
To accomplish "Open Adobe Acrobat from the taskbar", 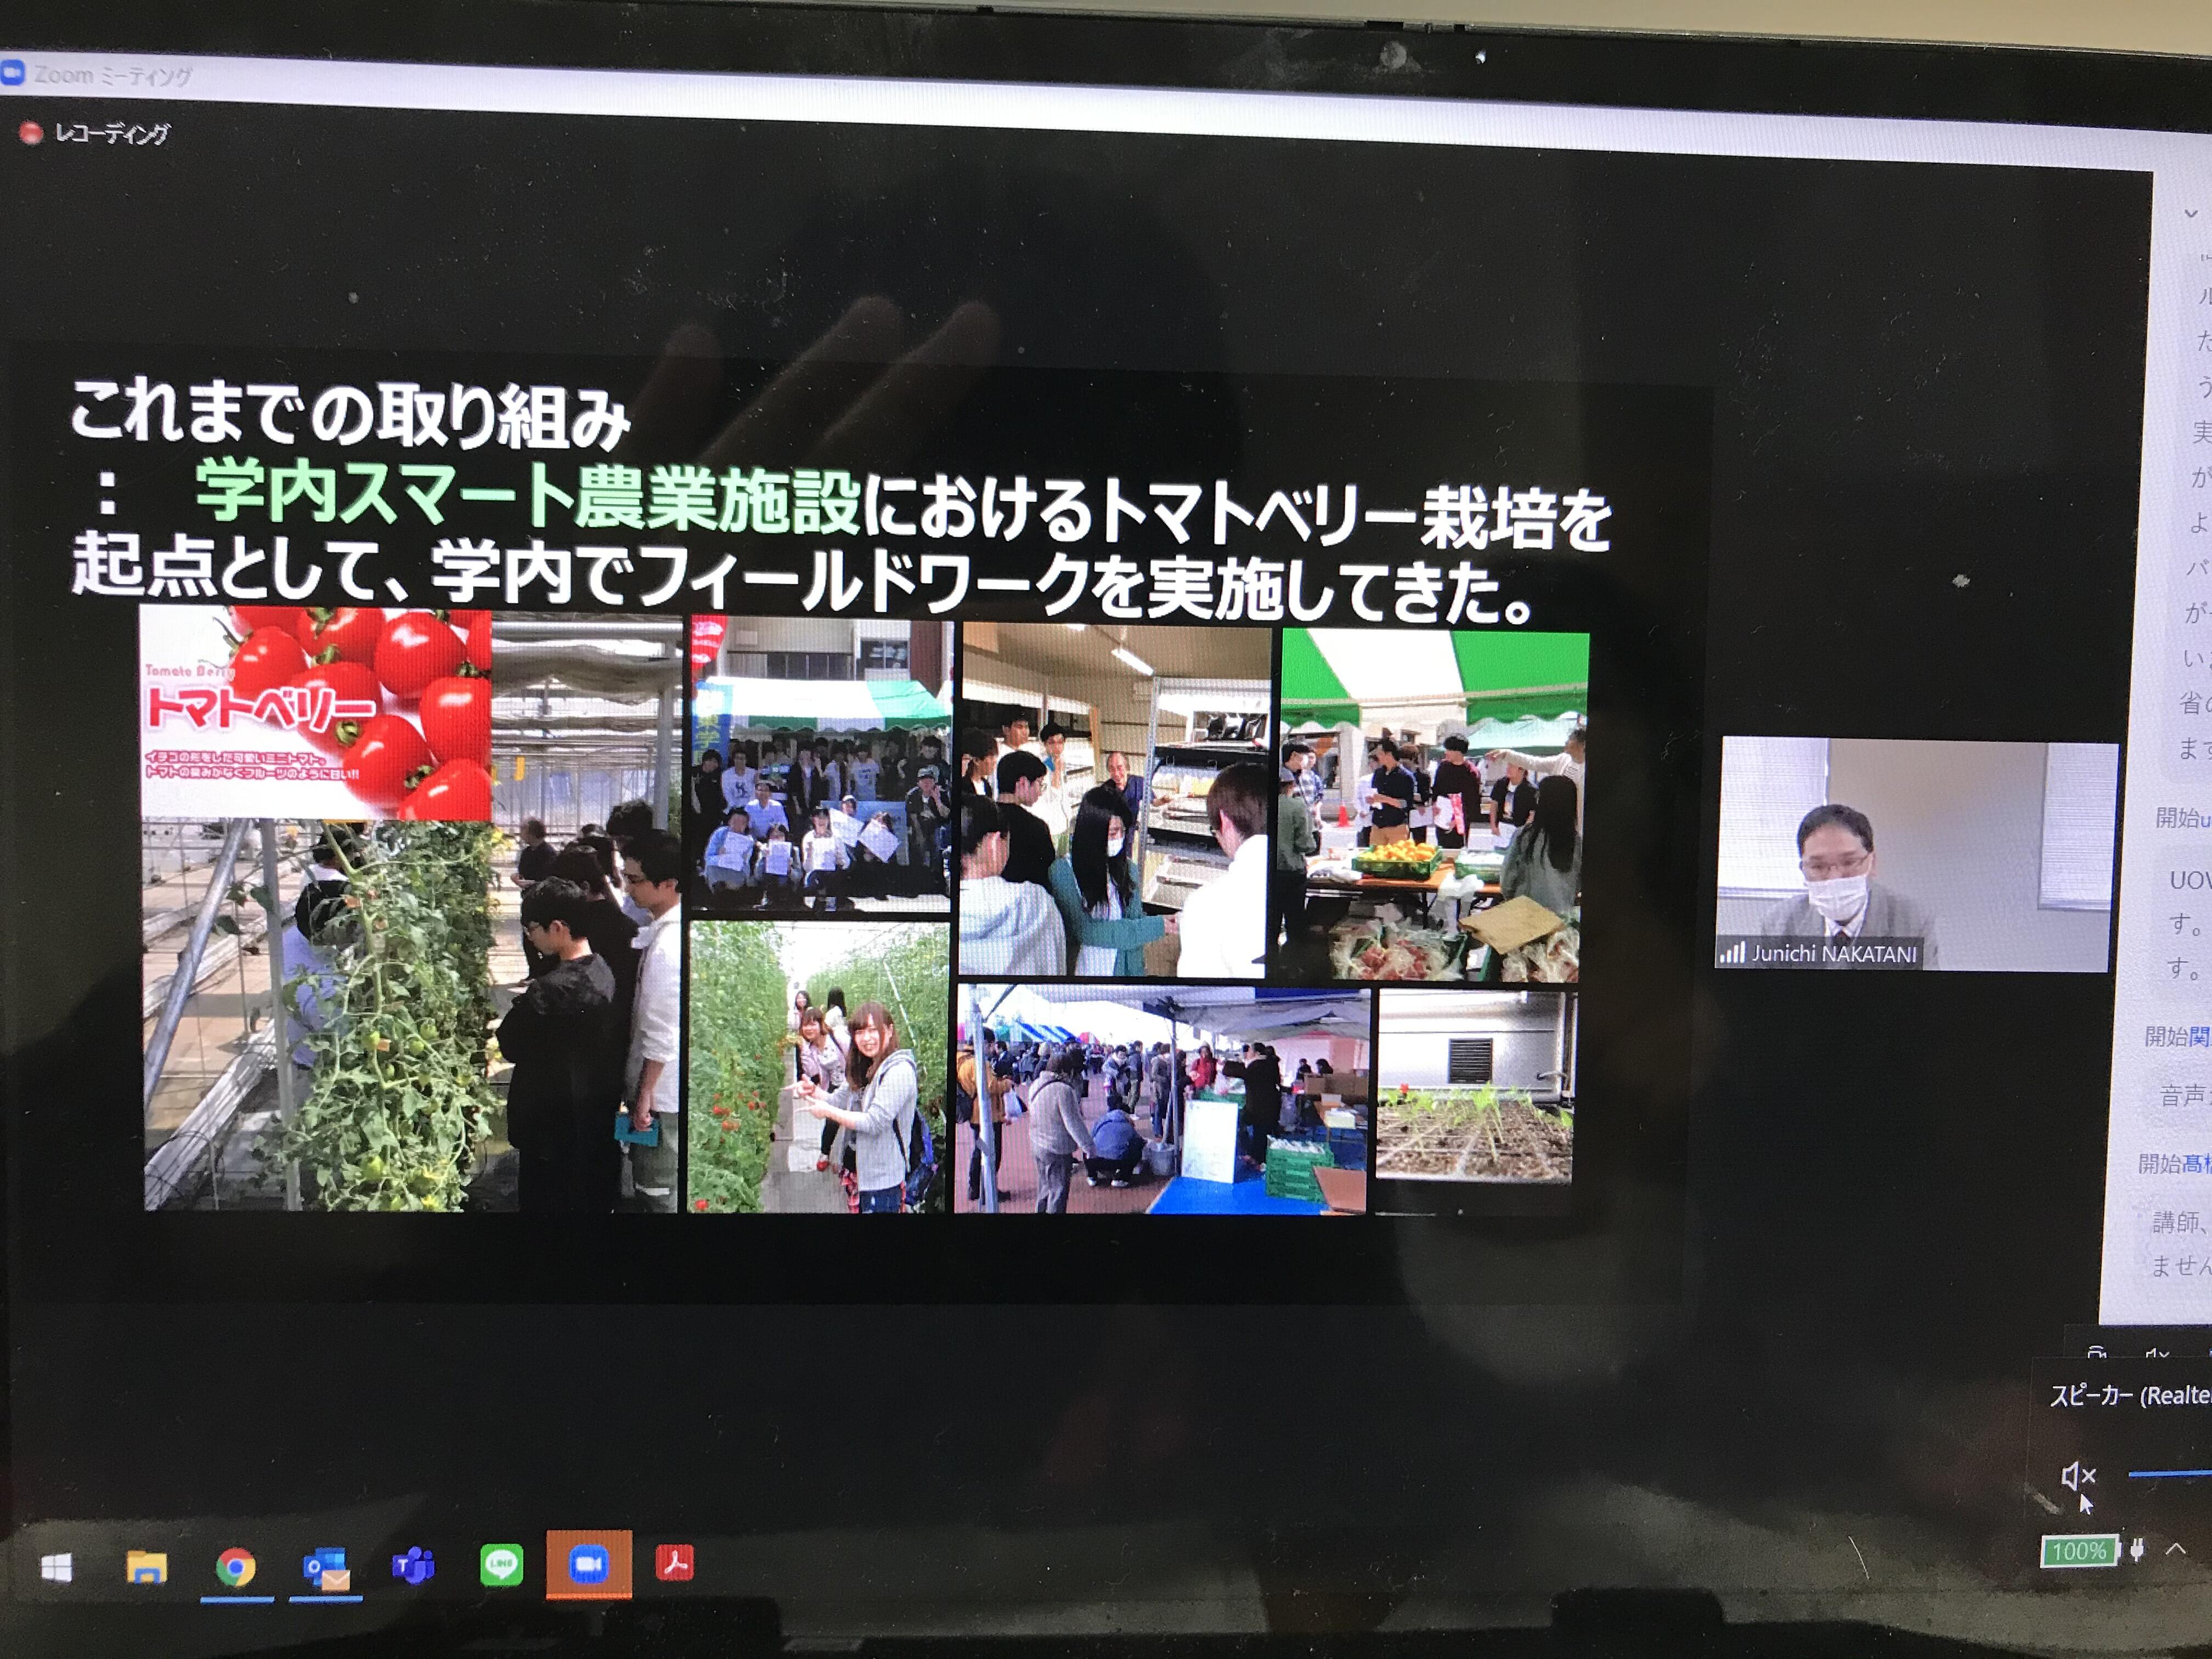I will [x=675, y=1562].
